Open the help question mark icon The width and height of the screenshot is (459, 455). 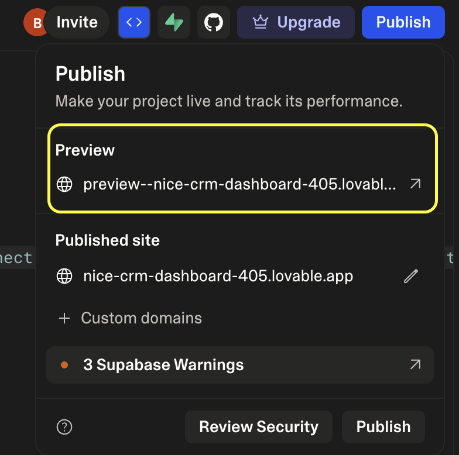coord(64,427)
